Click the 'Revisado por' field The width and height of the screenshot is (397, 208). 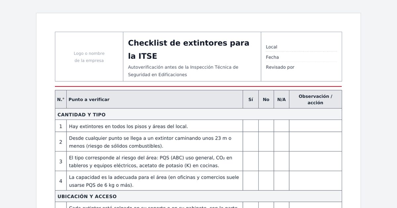pos(301,67)
